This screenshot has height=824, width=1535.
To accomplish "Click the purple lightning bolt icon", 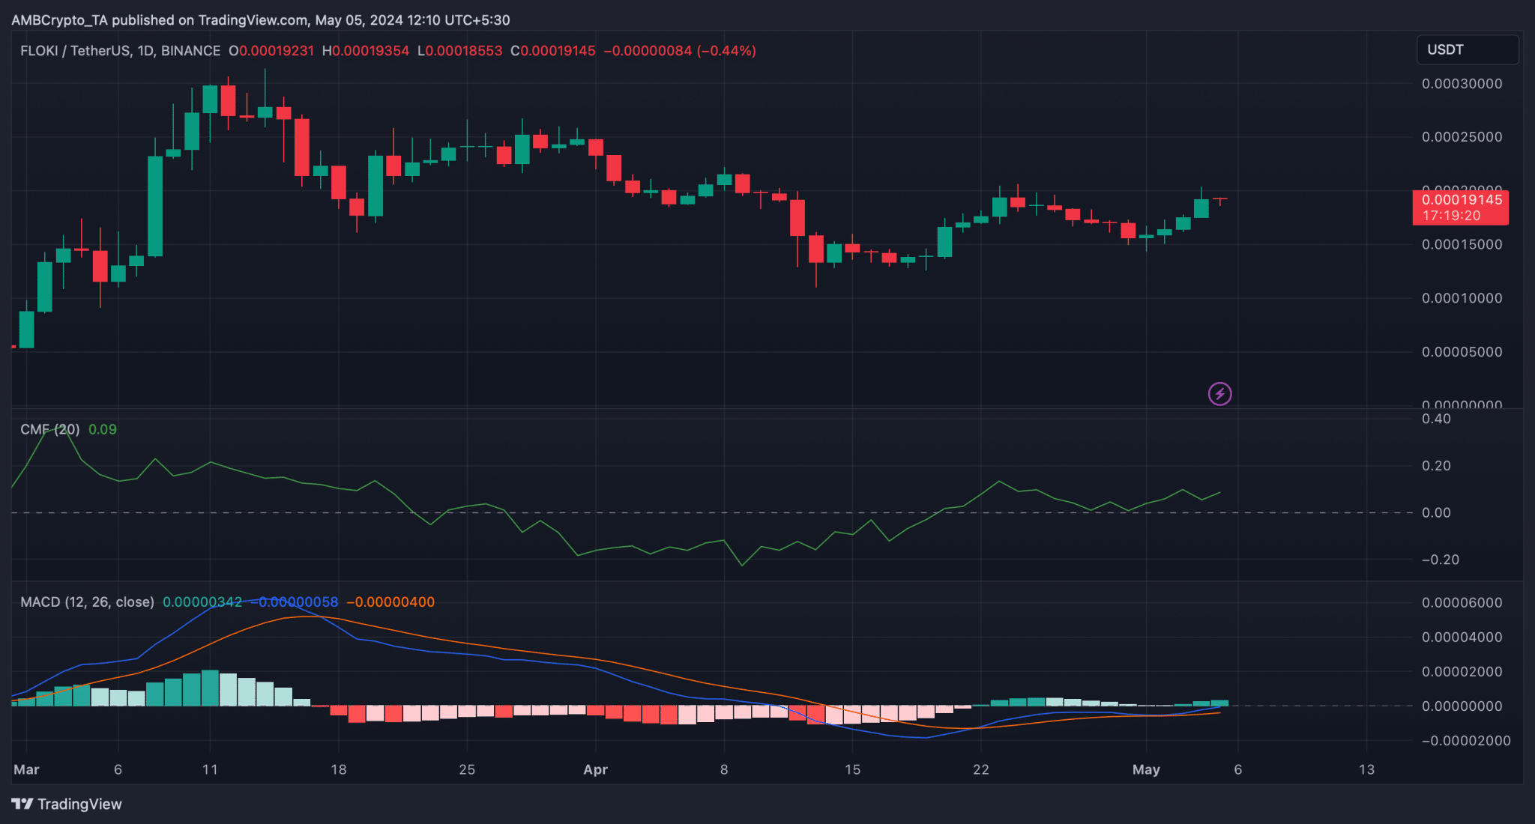I will click(1219, 393).
